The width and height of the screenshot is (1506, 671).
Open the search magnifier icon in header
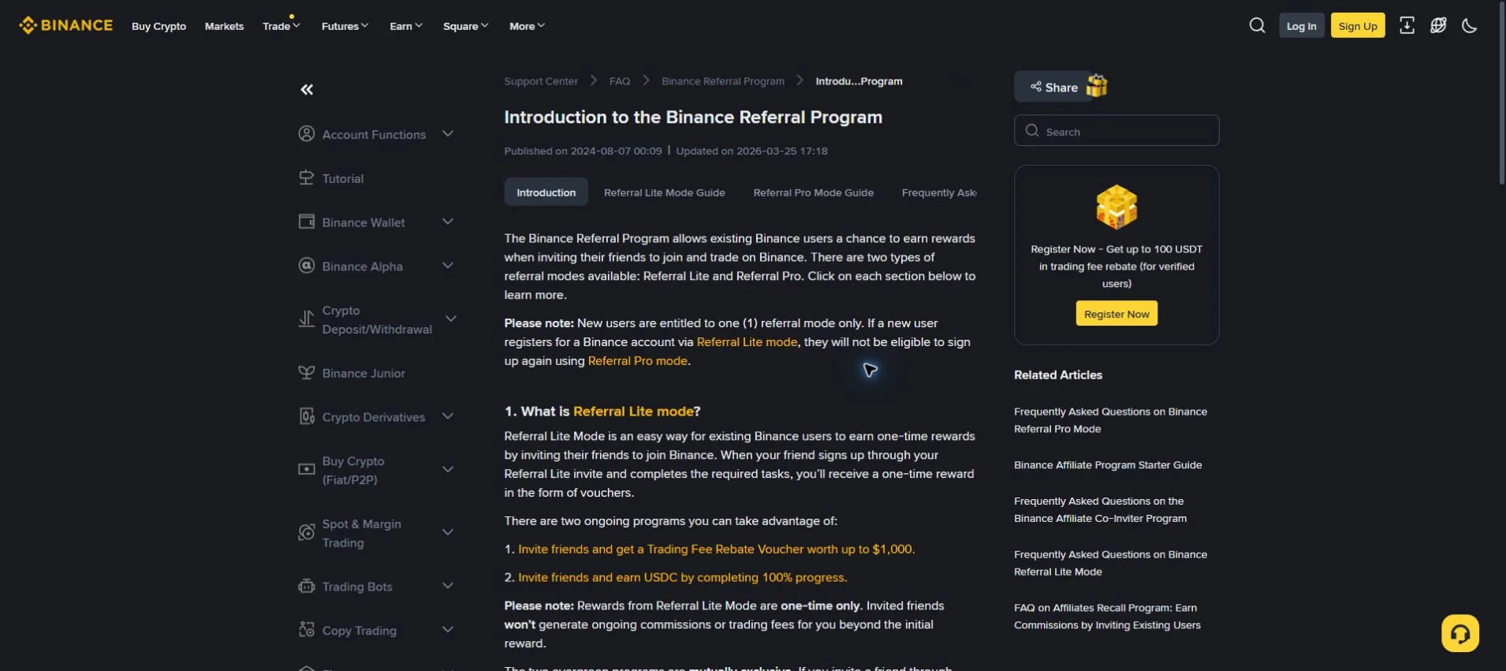pyautogui.click(x=1257, y=25)
